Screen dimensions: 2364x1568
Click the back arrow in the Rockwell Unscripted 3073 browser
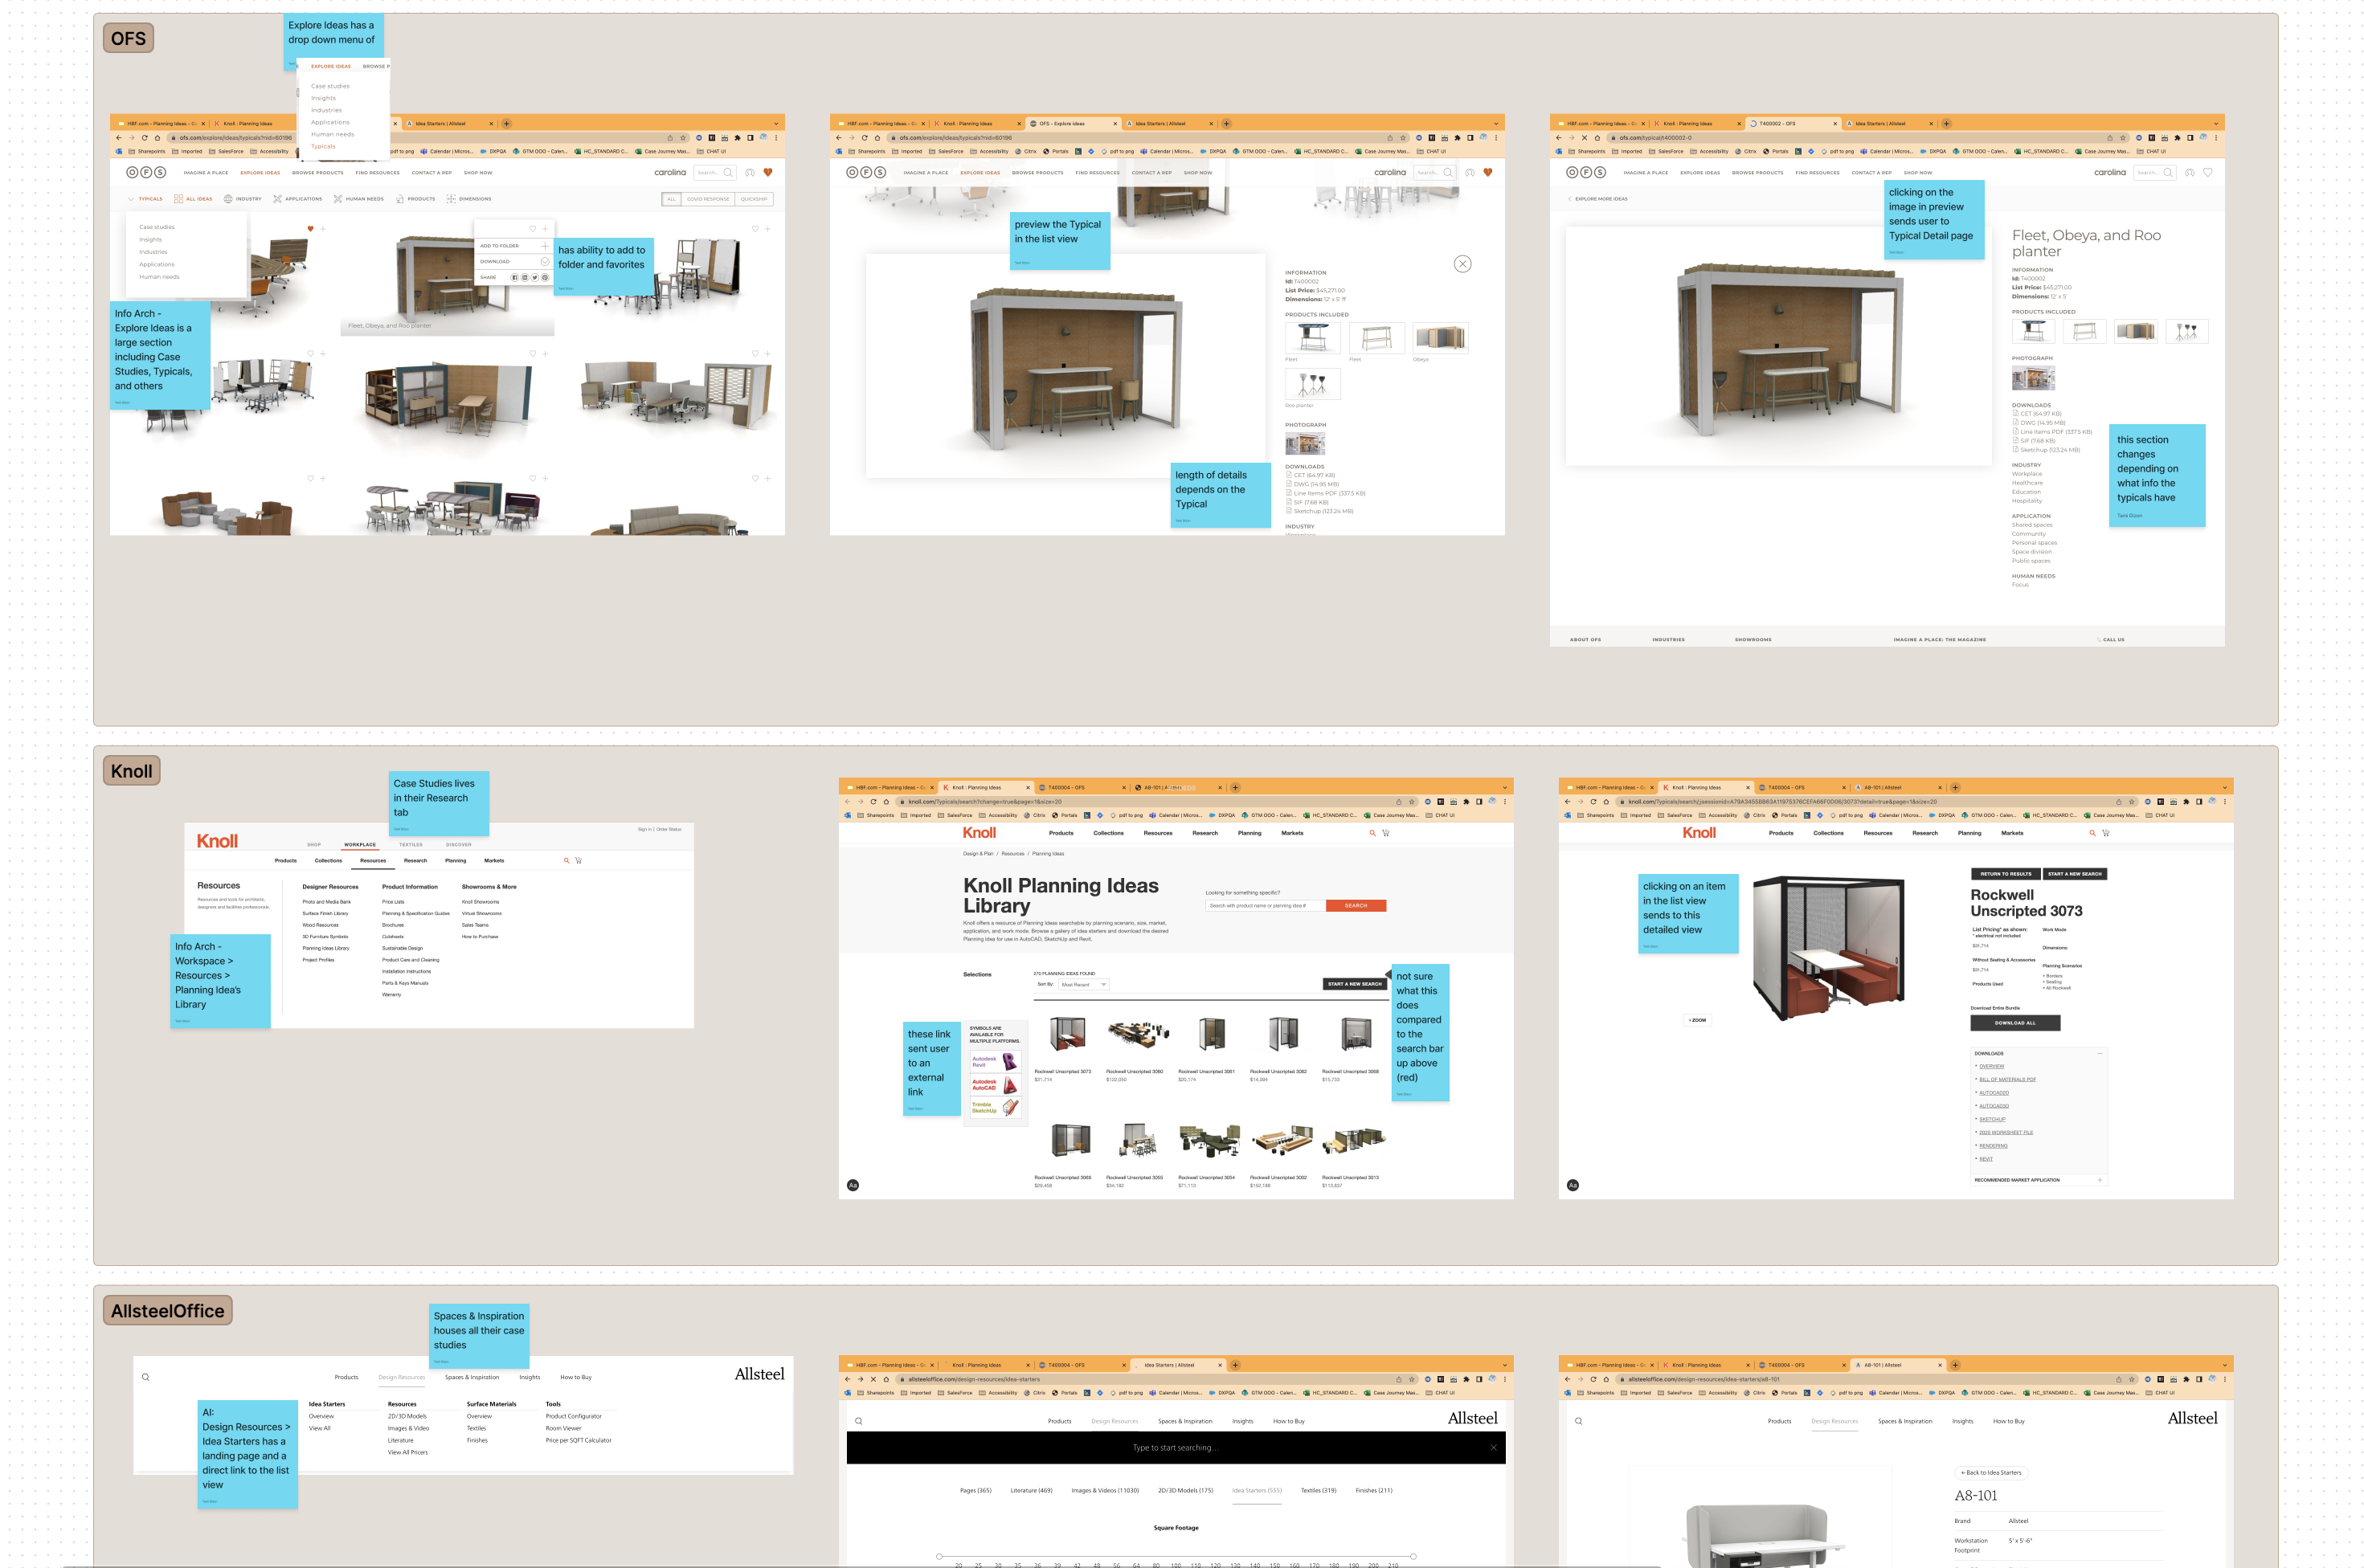[1568, 801]
